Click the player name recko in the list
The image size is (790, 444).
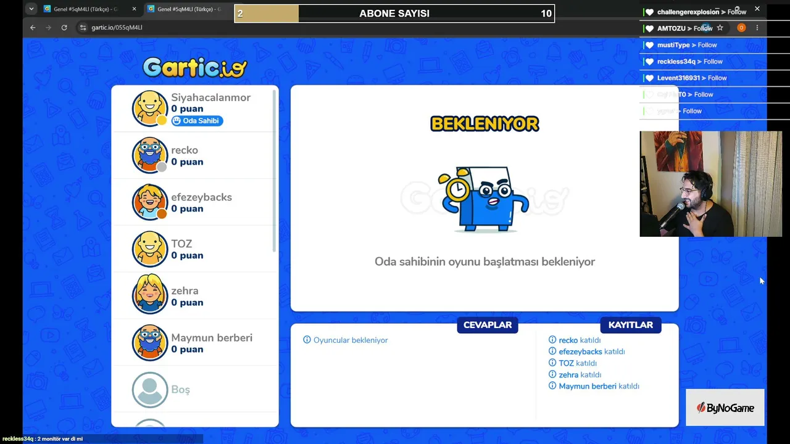click(x=185, y=150)
